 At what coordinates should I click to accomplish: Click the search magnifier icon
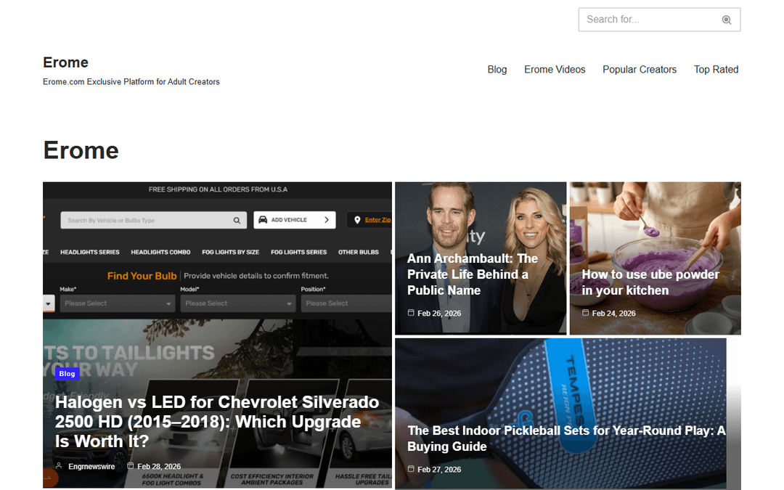(726, 20)
